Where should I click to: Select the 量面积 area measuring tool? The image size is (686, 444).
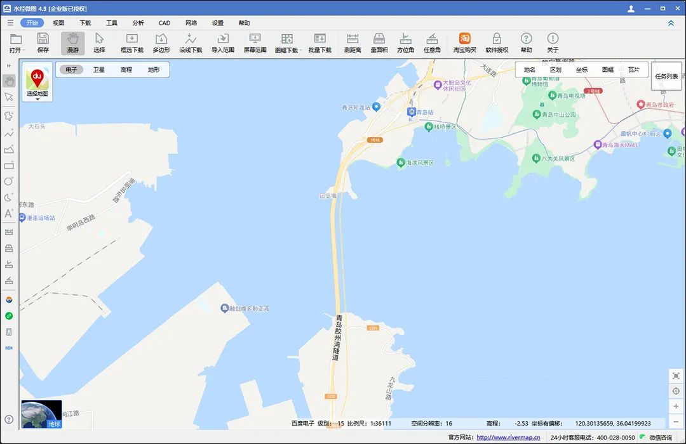click(379, 43)
